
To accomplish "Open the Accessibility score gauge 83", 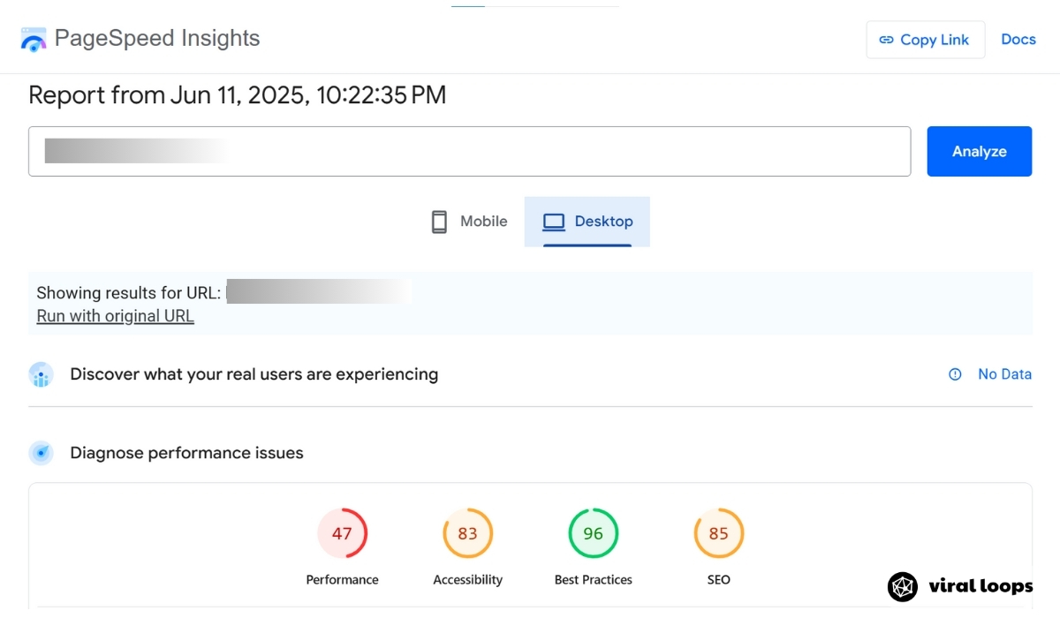I will (467, 533).
